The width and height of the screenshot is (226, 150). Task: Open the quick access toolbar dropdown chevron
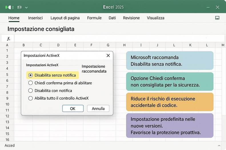26,7
